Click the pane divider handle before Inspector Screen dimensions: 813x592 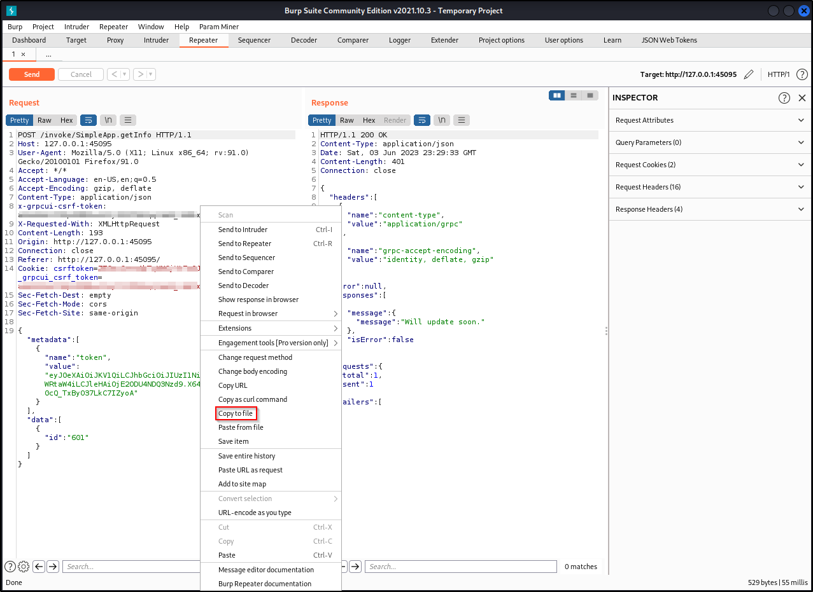606,331
